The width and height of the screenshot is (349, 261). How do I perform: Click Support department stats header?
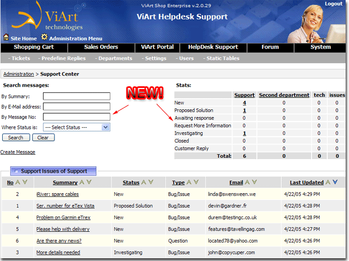(244, 95)
